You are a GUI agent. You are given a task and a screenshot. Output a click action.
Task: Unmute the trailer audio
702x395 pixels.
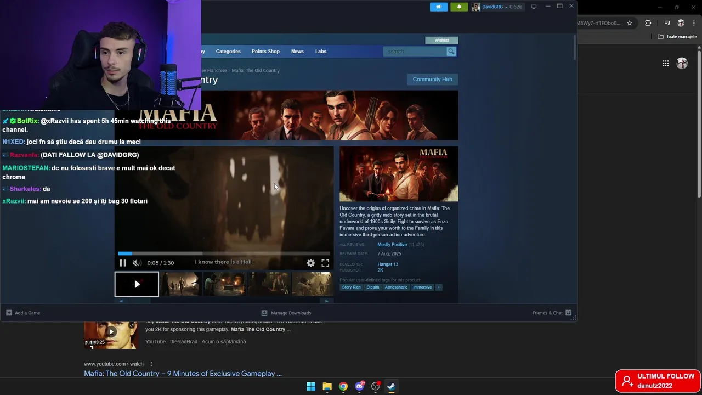[137, 263]
